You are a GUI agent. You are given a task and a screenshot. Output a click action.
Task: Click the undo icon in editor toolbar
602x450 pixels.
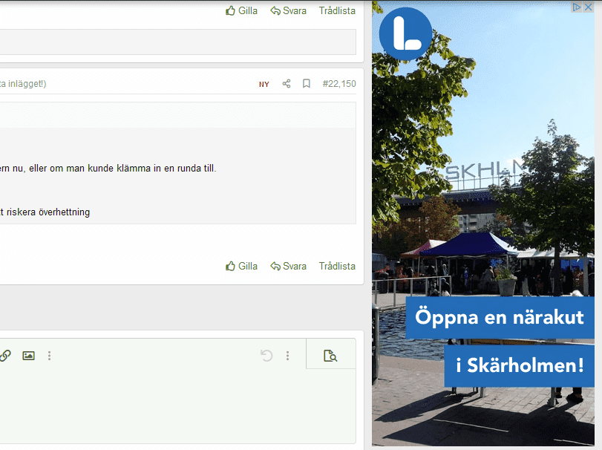point(266,356)
